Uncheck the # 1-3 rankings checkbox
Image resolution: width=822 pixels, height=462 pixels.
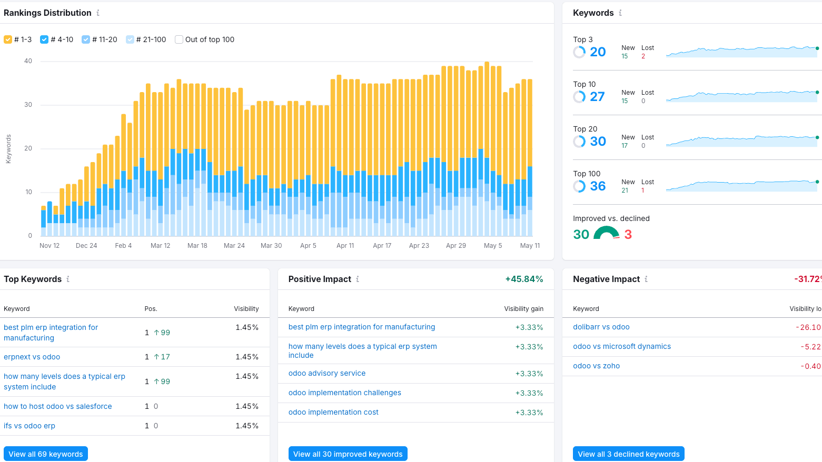(8, 39)
